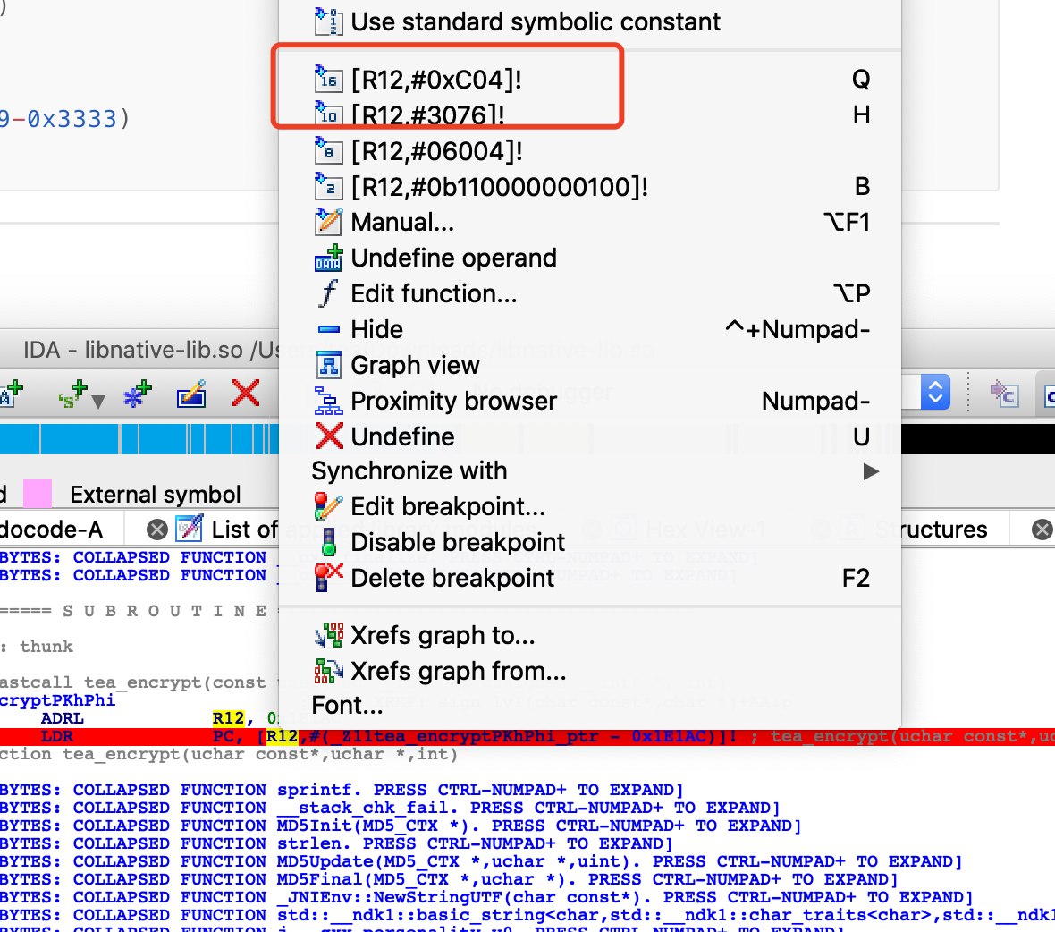Click the Xrefs graph from icon
Viewport: 1055px width, 932px height.
329,671
